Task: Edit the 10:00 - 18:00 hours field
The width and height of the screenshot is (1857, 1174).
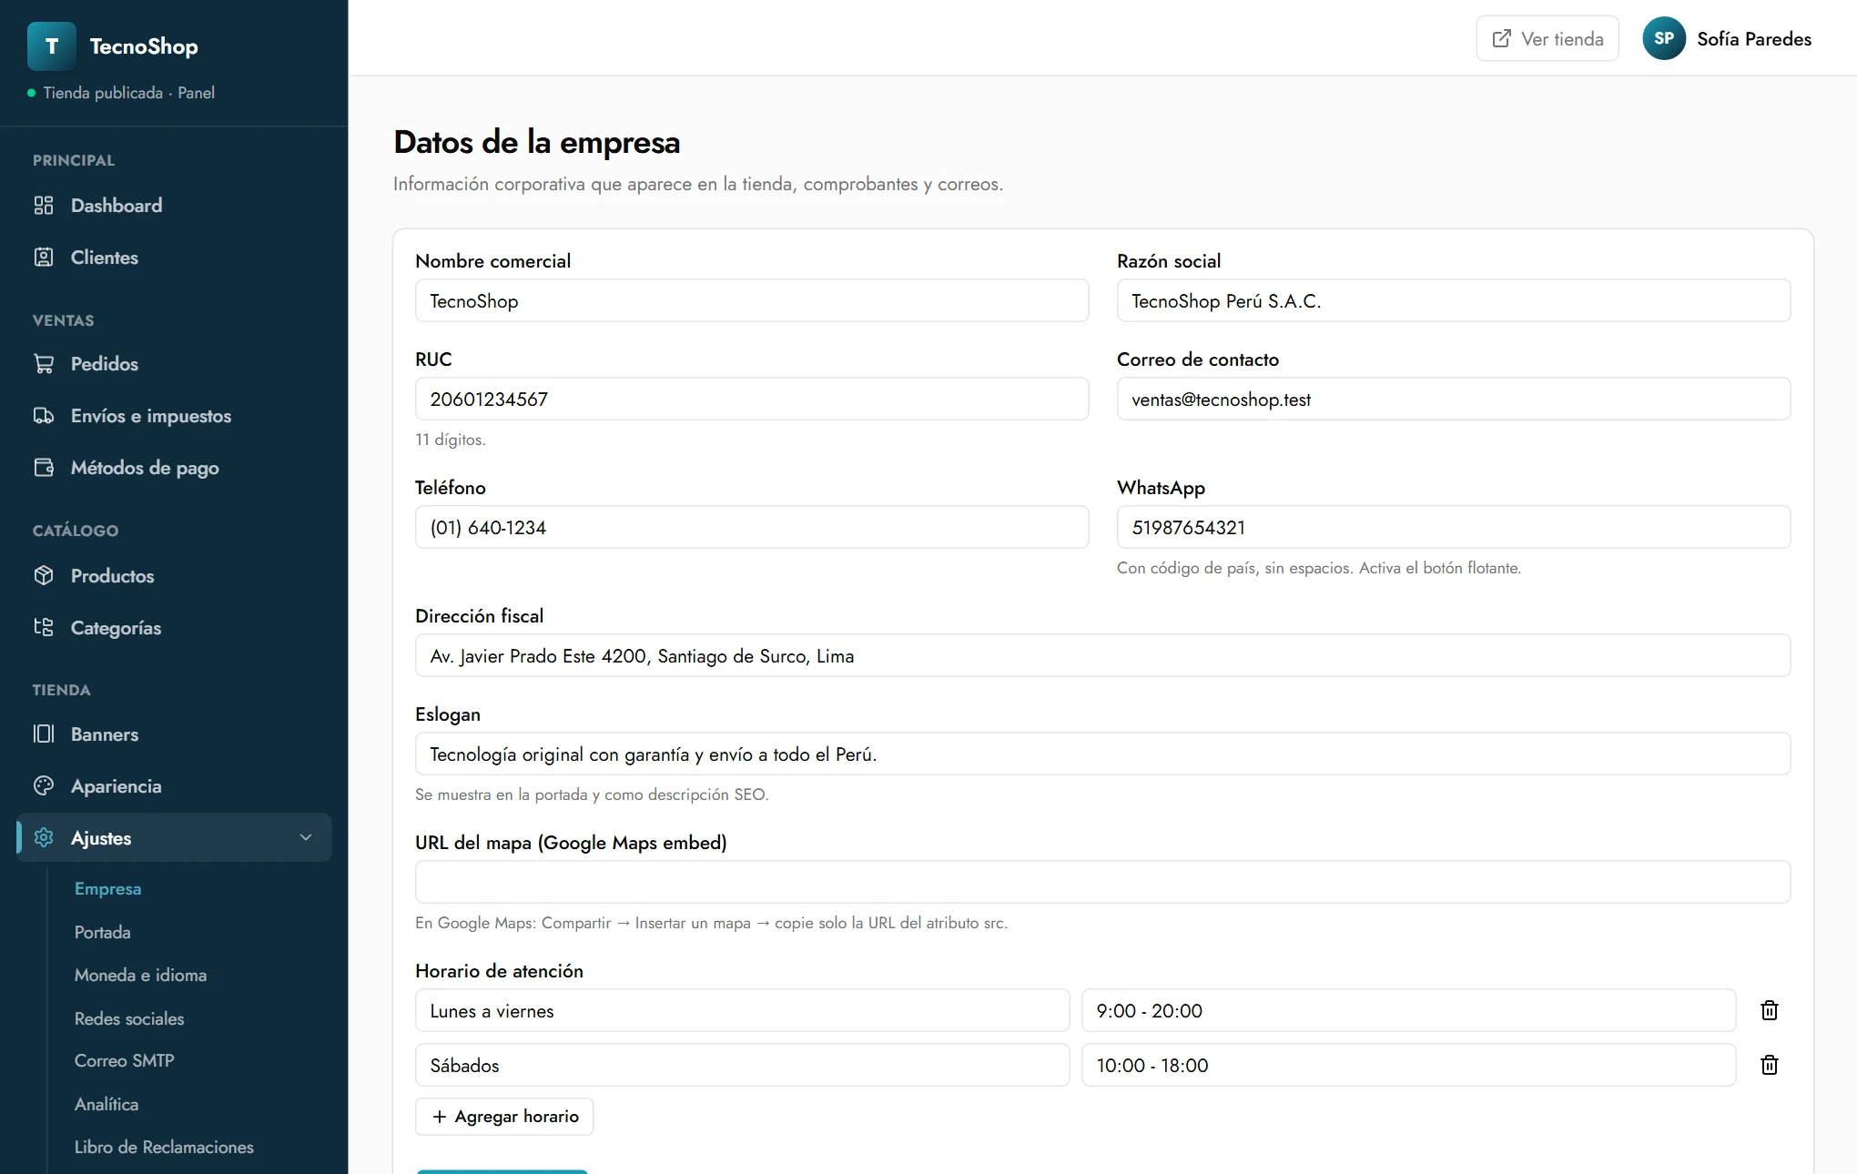Action: (1409, 1065)
